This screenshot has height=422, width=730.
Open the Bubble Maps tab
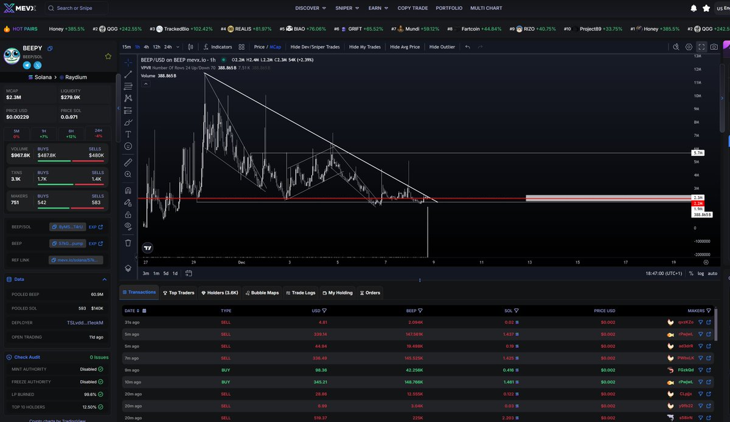click(262, 292)
